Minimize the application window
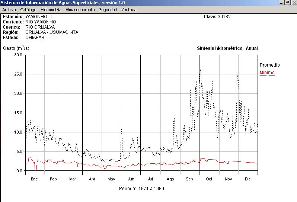This screenshot has height=202, width=297. pyautogui.click(x=281, y=3)
